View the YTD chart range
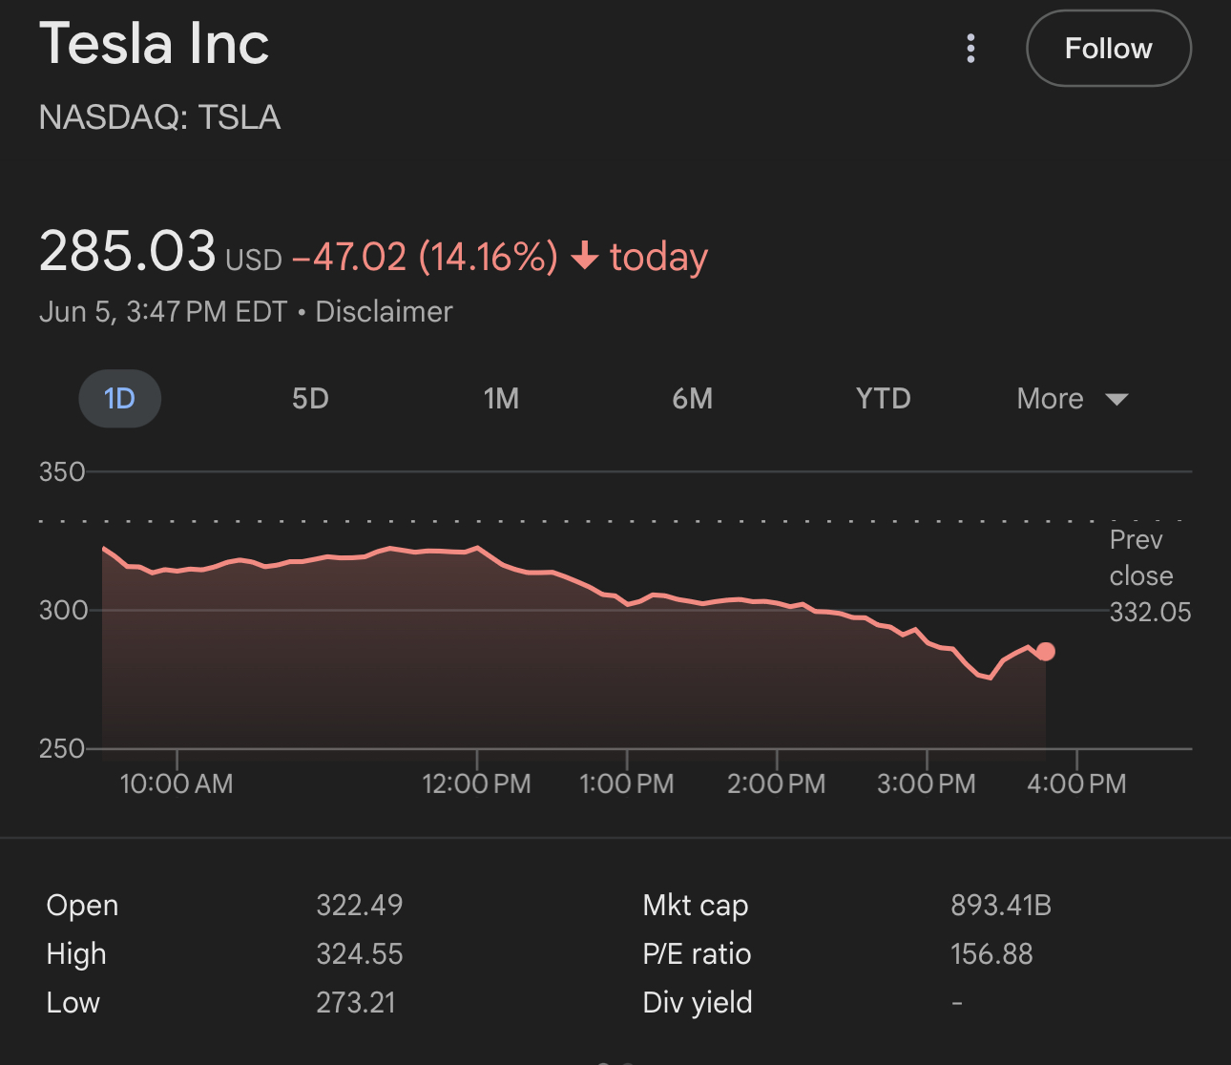1231x1065 pixels. tap(883, 399)
